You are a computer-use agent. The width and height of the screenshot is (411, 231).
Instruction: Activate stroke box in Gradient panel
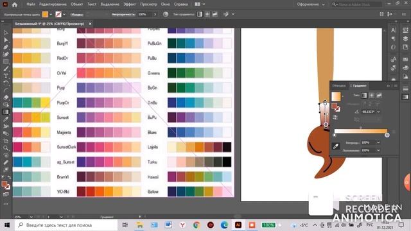tap(337, 109)
